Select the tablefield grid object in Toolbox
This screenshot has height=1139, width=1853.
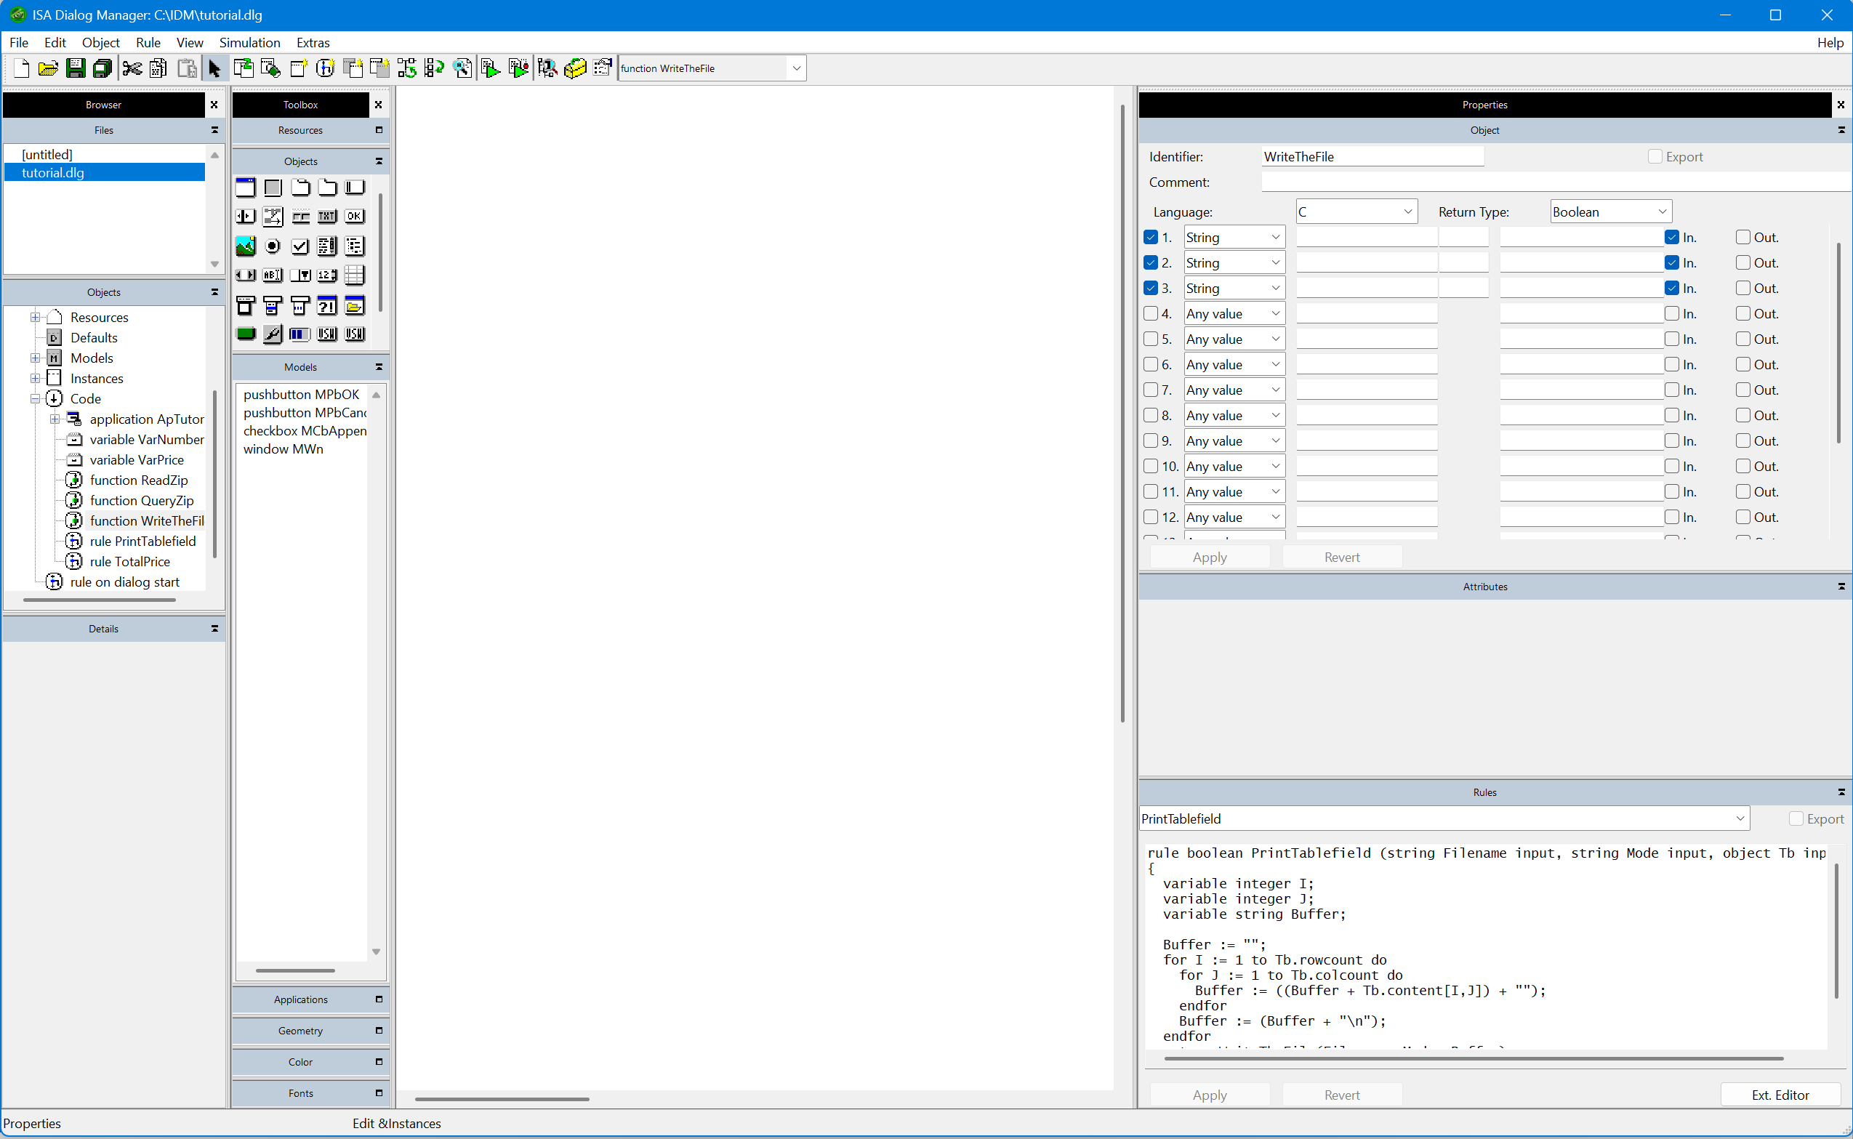tap(354, 275)
